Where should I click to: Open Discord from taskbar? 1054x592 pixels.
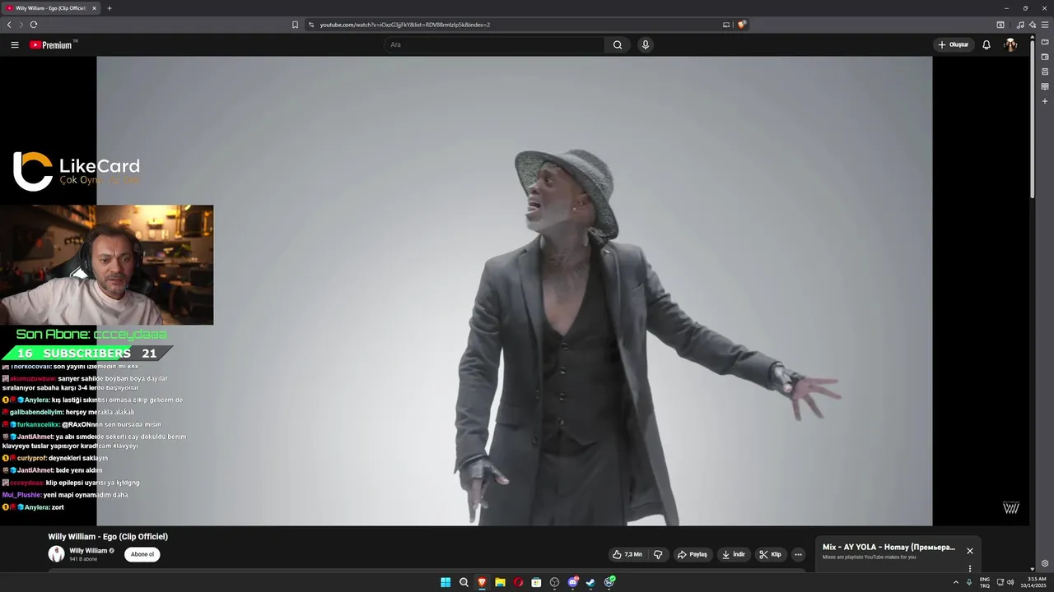coord(572,582)
